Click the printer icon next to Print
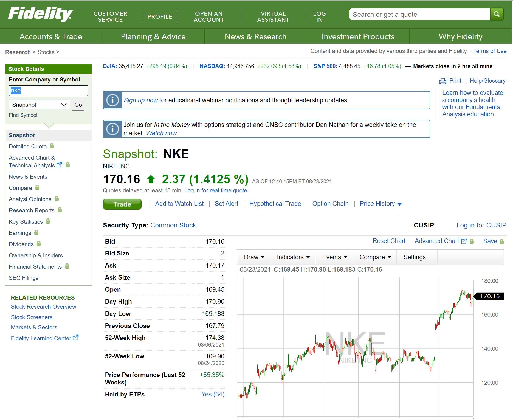The width and height of the screenshot is (513, 419). [x=442, y=81]
